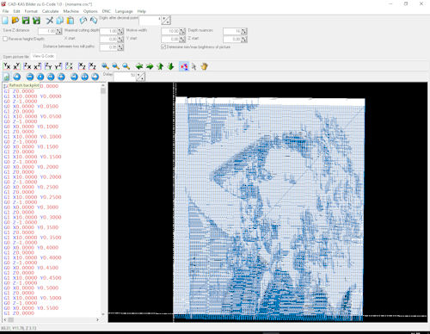The height and width of the screenshot is (334, 430).
Task: Move view down with green arrow
Action: [x=171, y=66]
